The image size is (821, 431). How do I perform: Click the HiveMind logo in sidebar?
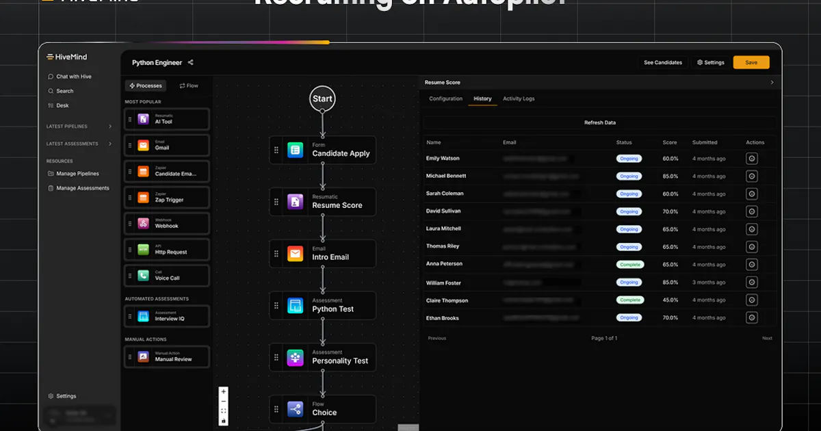(67, 57)
